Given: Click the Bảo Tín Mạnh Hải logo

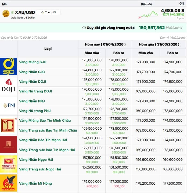Looking at the screenshot, I should pos(9,144).
